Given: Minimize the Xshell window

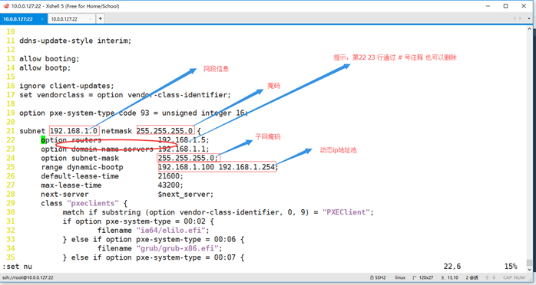Looking at the screenshot, I should pos(488,6).
